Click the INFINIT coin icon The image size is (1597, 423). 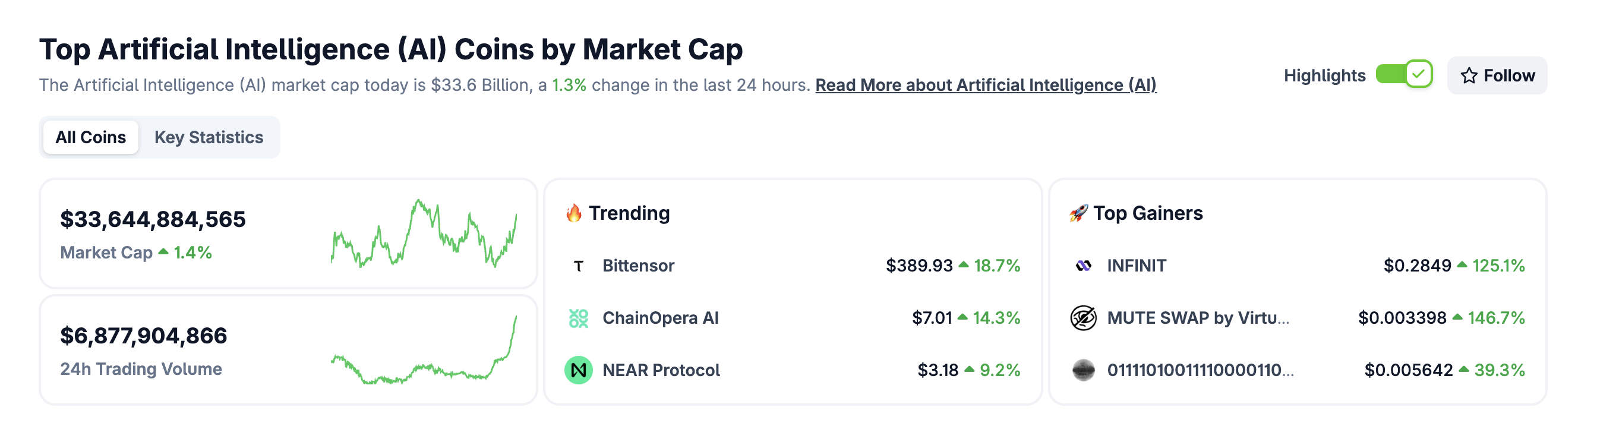[1083, 266]
